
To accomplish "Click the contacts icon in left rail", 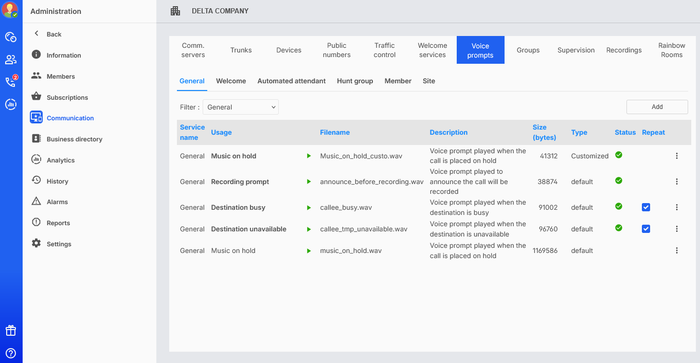I will [11, 60].
